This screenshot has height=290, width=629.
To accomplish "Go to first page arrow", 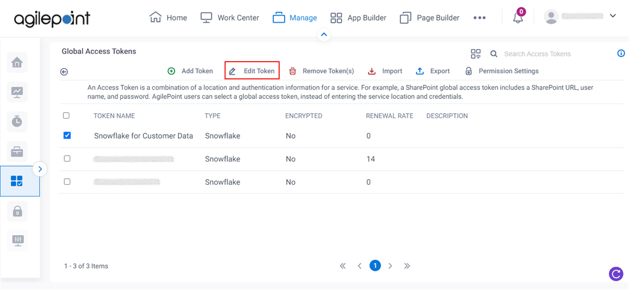I will 343,266.
